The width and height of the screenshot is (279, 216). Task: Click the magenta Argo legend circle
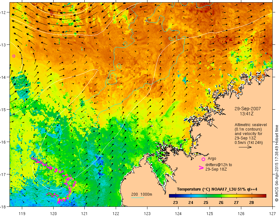tap(203, 159)
